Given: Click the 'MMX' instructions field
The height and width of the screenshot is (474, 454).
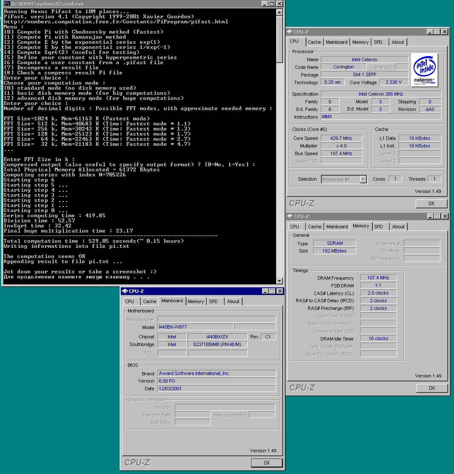Looking at the screenshot, I should (x=381, y=116).
